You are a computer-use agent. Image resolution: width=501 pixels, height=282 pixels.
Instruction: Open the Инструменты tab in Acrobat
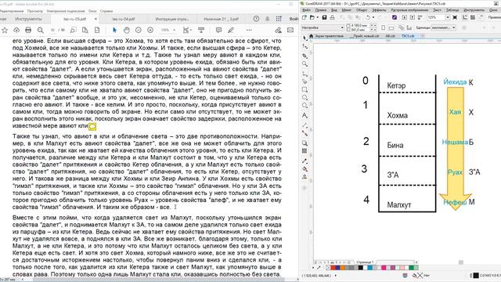(28, 19)
